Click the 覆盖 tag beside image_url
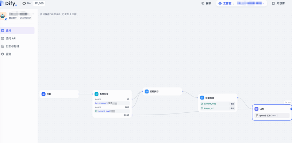The height and width of the screenshot is (143, 292). coord(232,108)
